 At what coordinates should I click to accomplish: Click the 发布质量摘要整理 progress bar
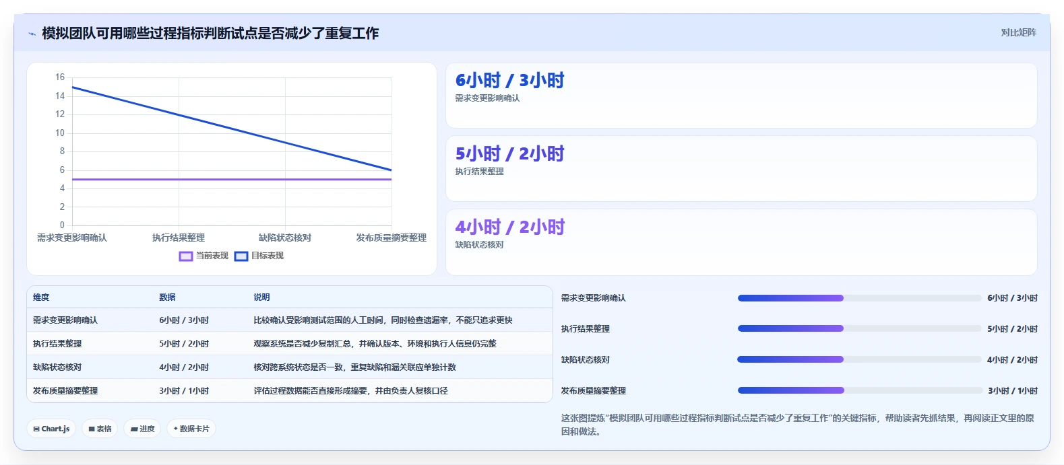pyautogui.click(x=860, y=391)
